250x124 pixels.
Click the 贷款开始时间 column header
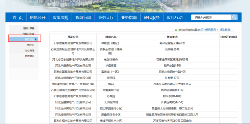click(229, 37)
